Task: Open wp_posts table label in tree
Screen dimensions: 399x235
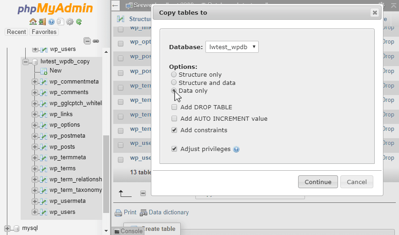Action: tap(62, 147)
